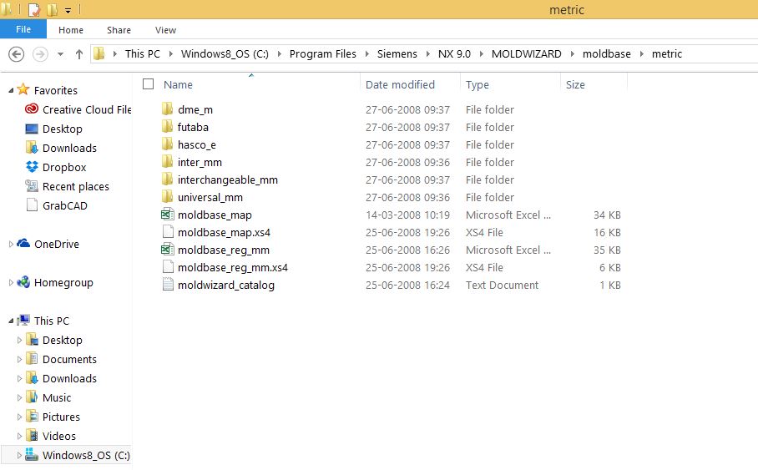Viewport: 758px width, 470px height.
Task: Expand Documents under This PC
Action: [x=19, y=359]
